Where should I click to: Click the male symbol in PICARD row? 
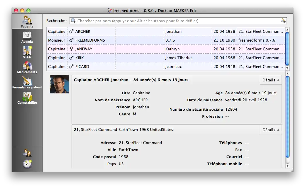click(71, 66)
